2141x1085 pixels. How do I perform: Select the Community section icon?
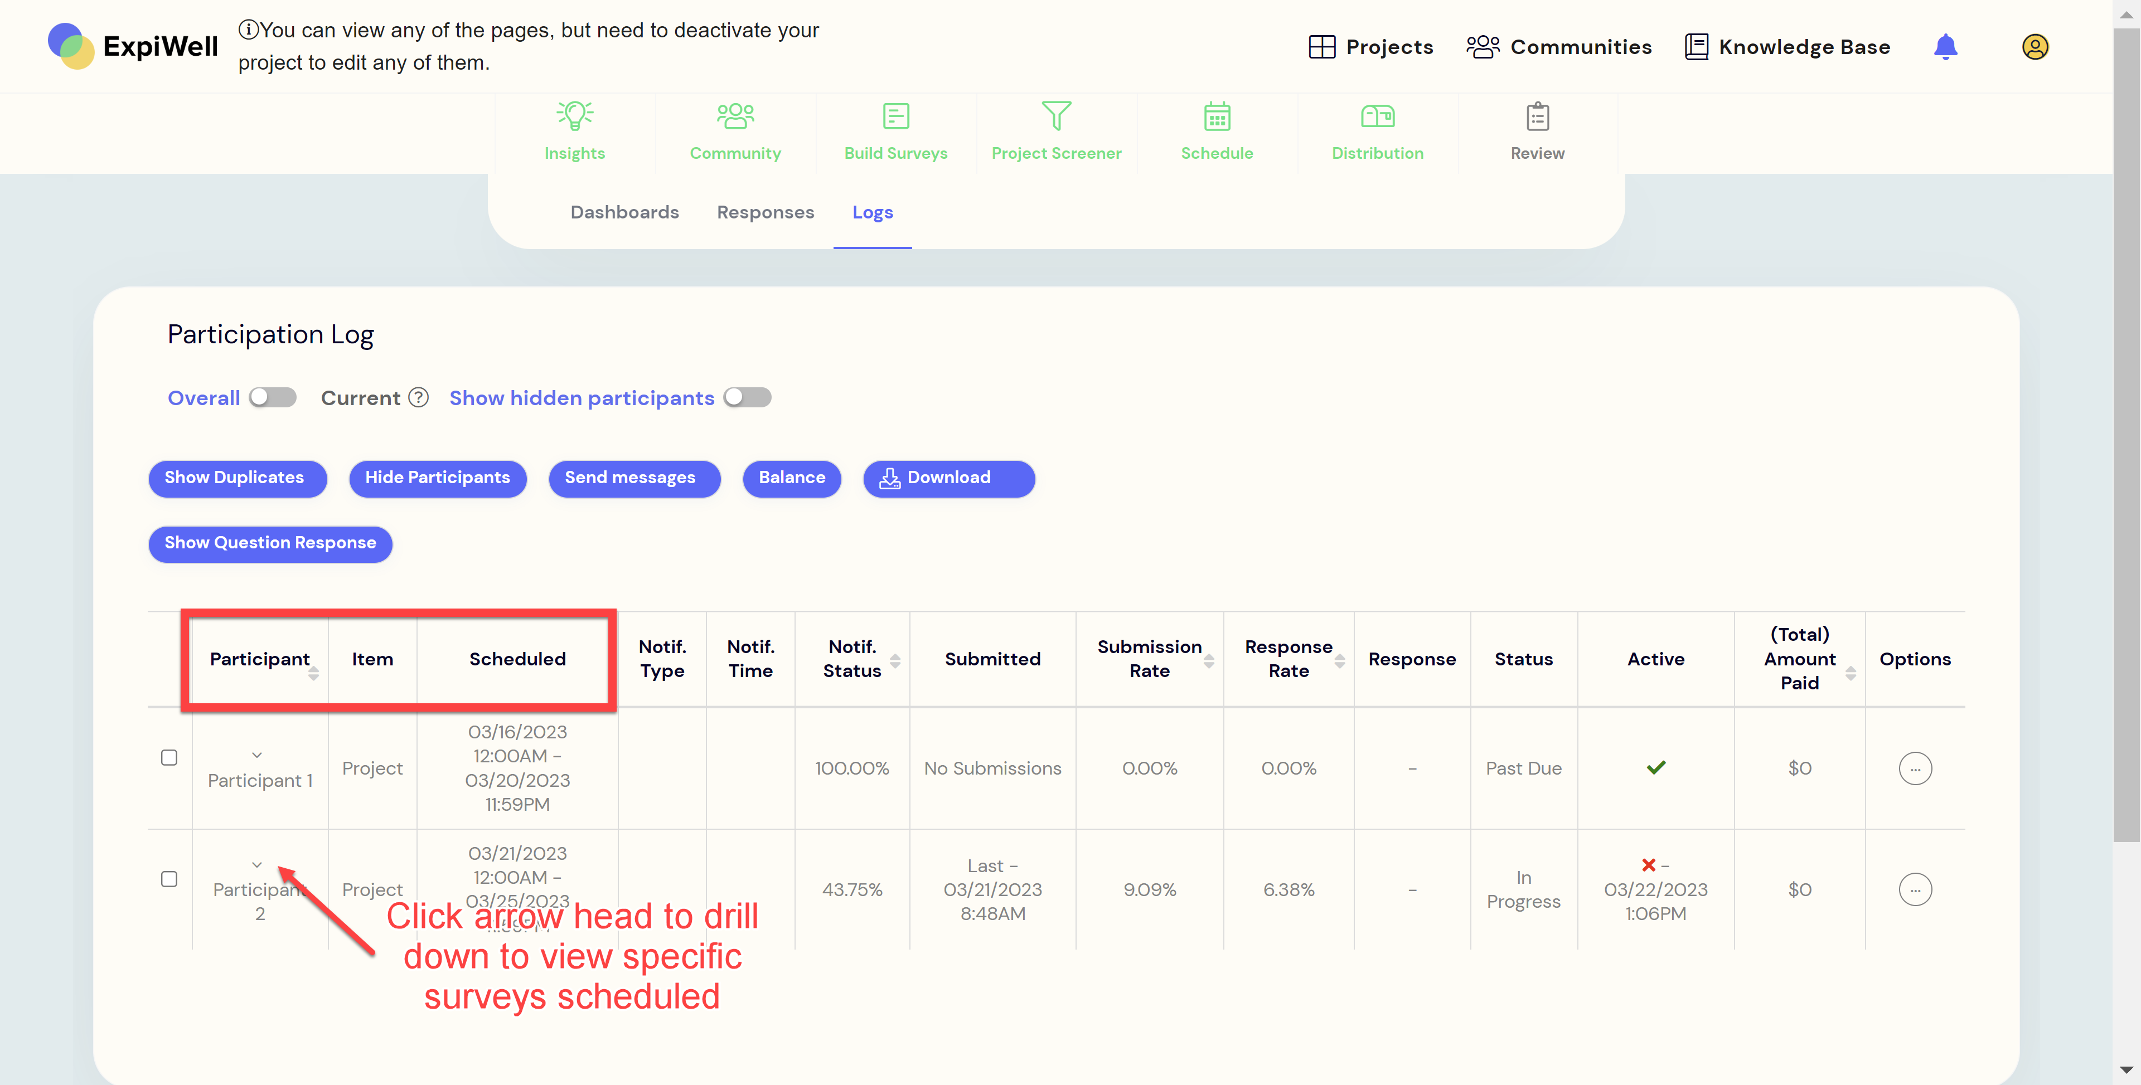(735, 130)
